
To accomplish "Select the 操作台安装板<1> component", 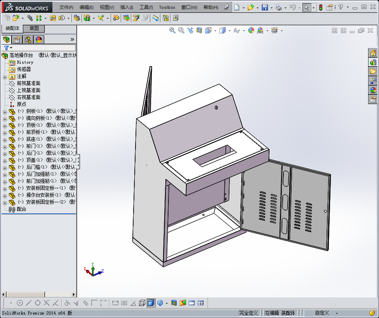I will (44, 195).
